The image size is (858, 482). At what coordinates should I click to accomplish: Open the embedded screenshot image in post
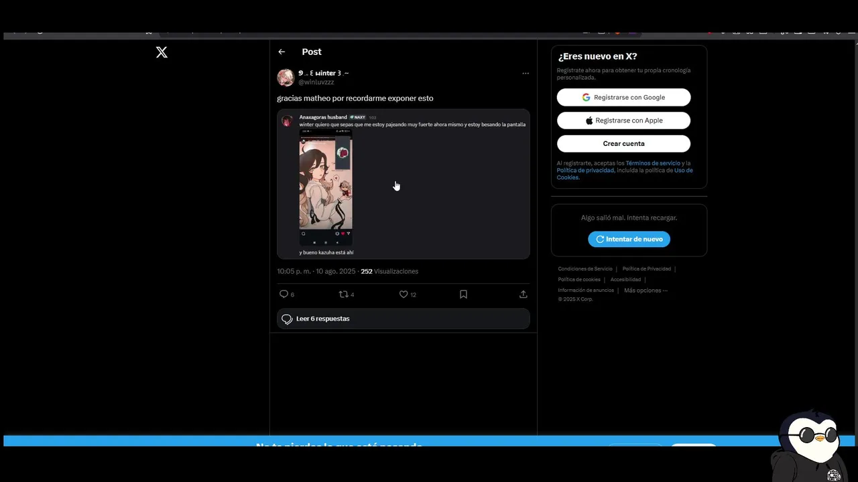[x=403, y=184]
